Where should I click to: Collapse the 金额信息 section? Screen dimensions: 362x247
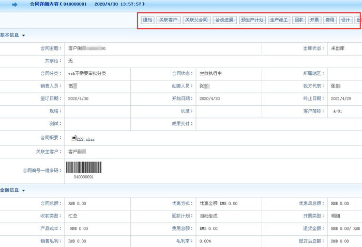(x=24, y=190)
